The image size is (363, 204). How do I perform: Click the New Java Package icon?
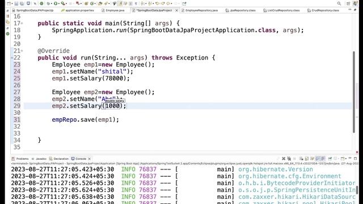(86, 4)
